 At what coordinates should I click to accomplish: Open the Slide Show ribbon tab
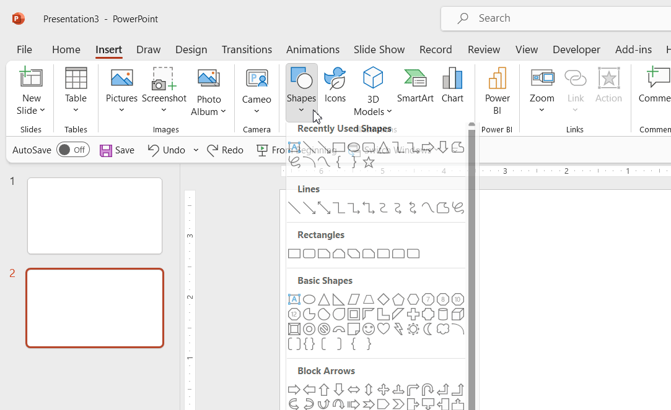[379, 49]
